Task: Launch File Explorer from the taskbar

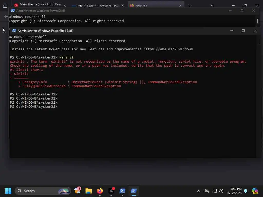Action: click(89, 191)
